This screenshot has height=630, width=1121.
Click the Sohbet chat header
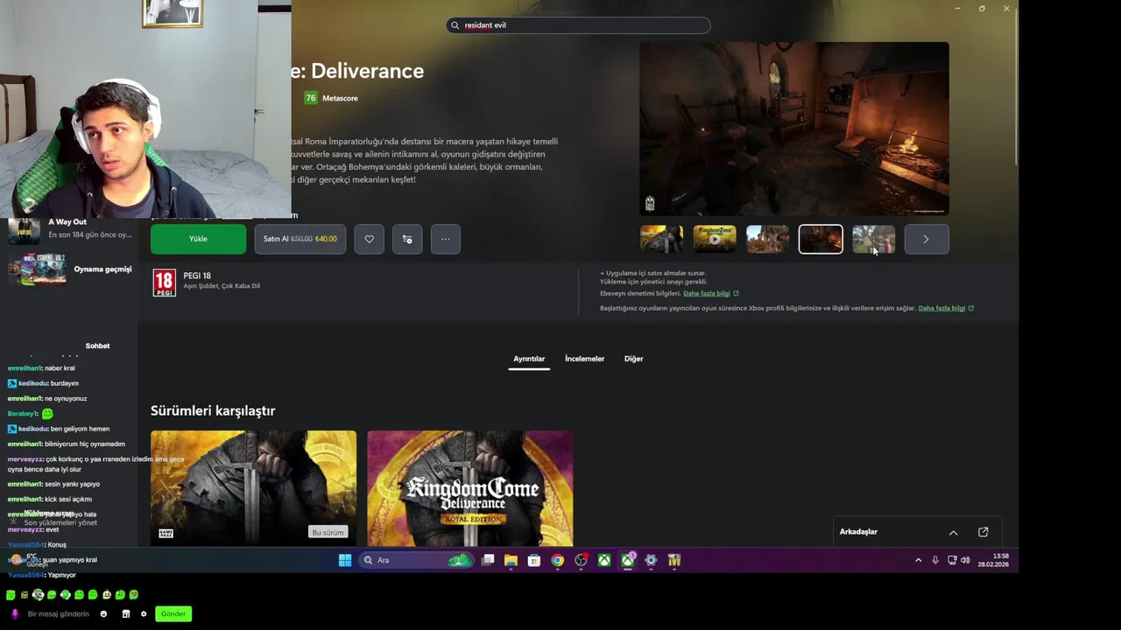[x=97, y=346]
